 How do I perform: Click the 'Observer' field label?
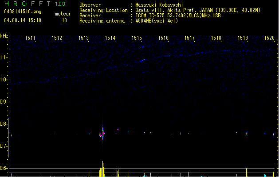[90, 5]
